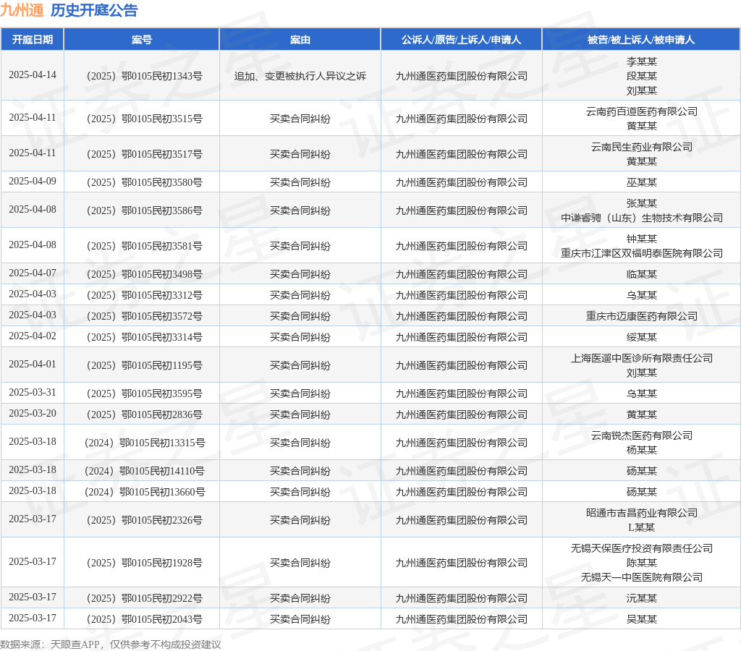Click the date 2025-04-14
Viewport: 741px width, 651px height.
pyautogui.click(x=32, y=75)
